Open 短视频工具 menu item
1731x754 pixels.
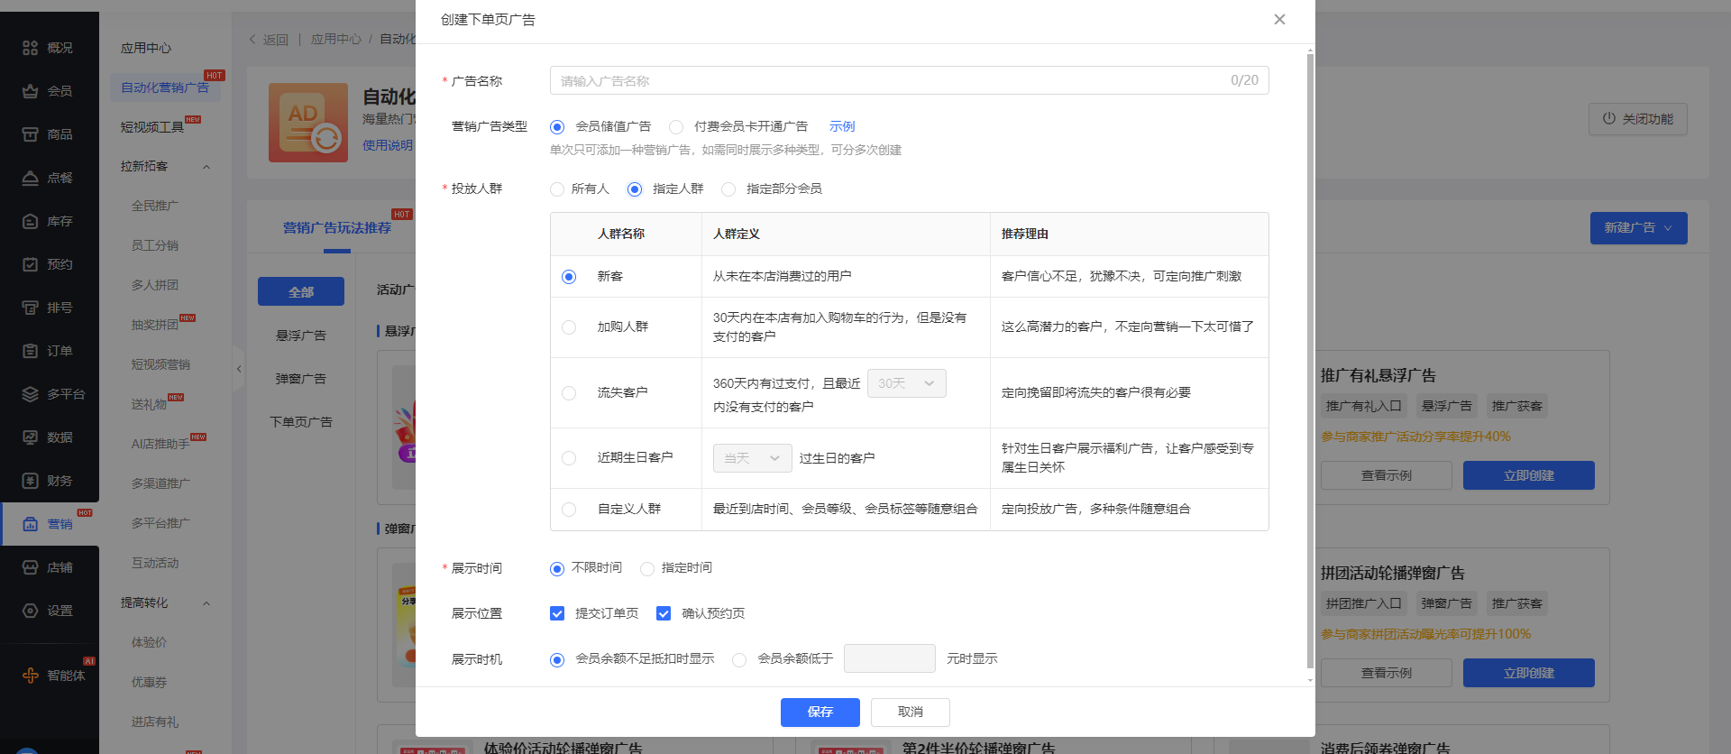click(152, 127)
